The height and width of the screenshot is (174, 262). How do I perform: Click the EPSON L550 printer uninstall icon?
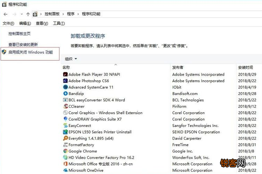(x=65, y=132)
